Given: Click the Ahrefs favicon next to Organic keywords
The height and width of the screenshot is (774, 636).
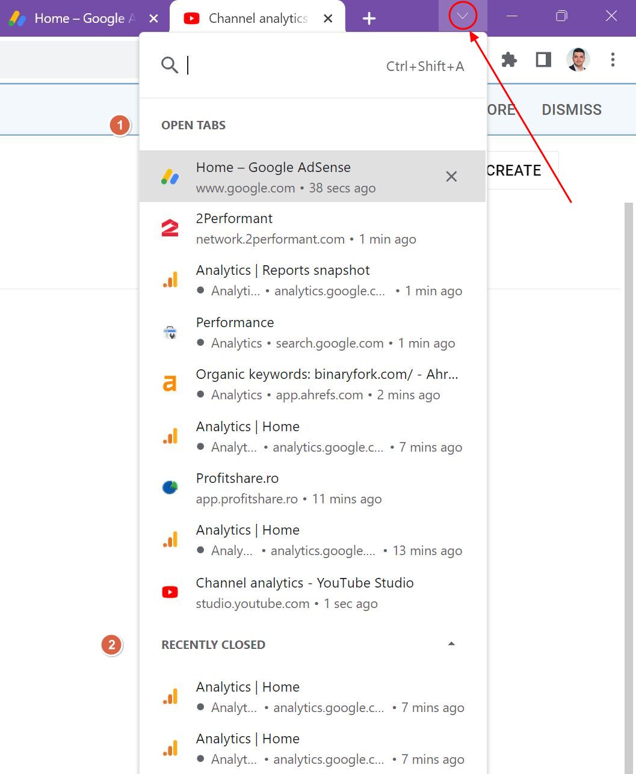Looking at the screenshot, I should [170, 383].
